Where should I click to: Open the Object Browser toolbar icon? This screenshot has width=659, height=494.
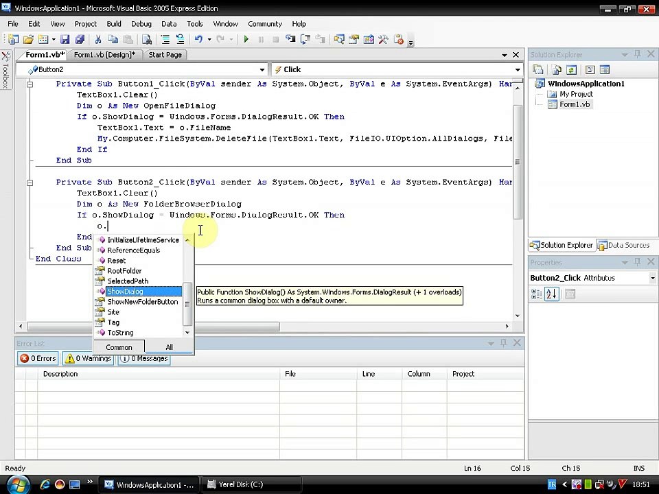click(x=369, y=40)
